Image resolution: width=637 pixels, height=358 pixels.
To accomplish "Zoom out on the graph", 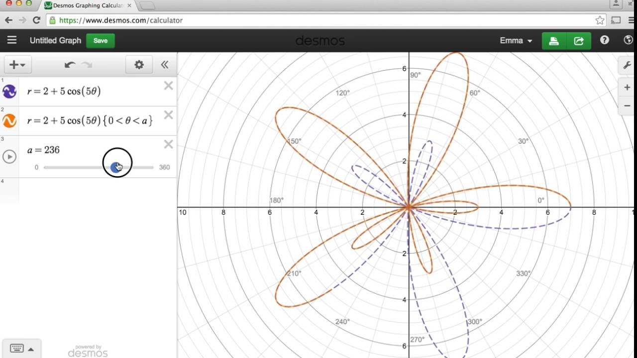I will [627, 105].
